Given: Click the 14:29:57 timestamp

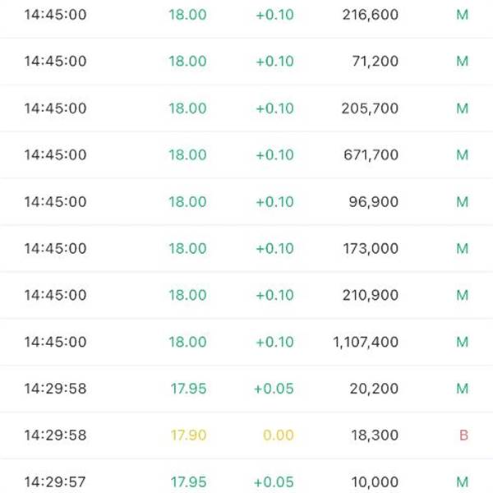Looking at the screenshot, I should [x=55, y=482].
